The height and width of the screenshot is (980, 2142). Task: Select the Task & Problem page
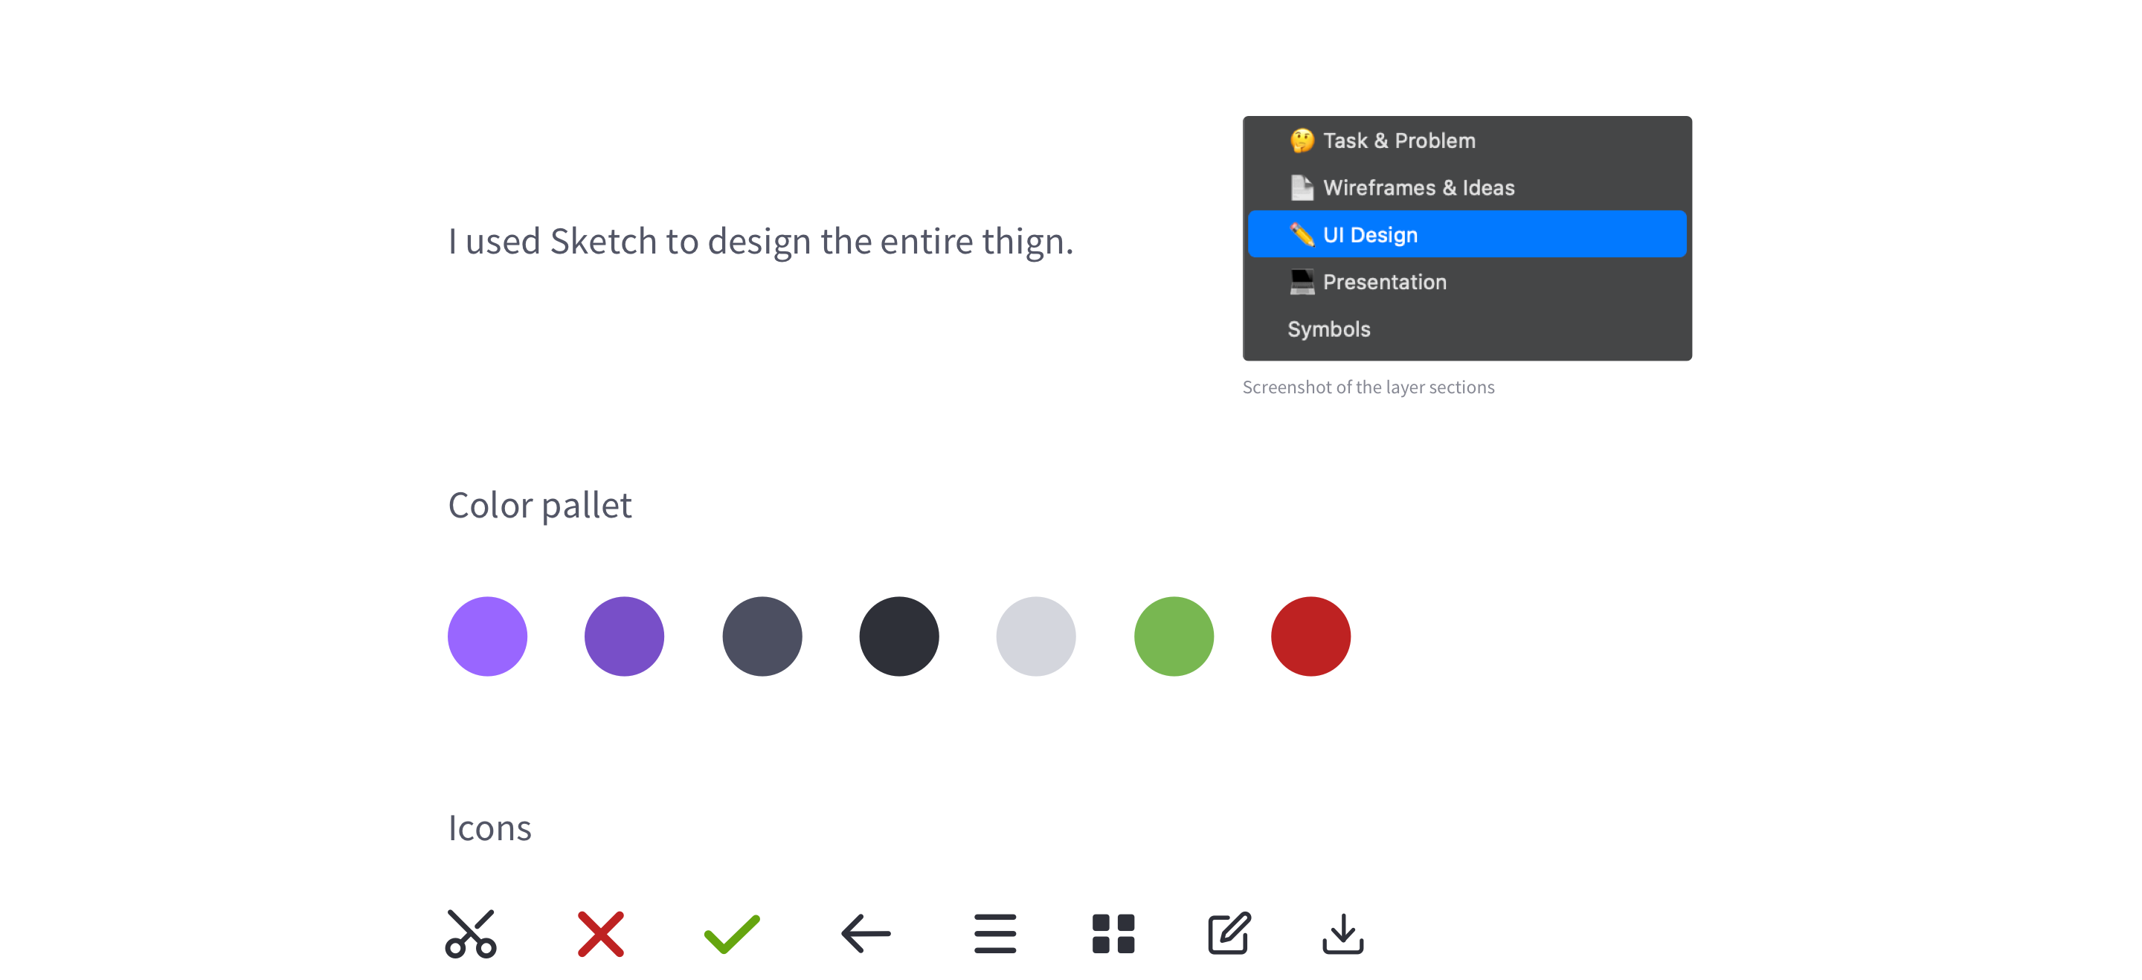pos(1398,141)
